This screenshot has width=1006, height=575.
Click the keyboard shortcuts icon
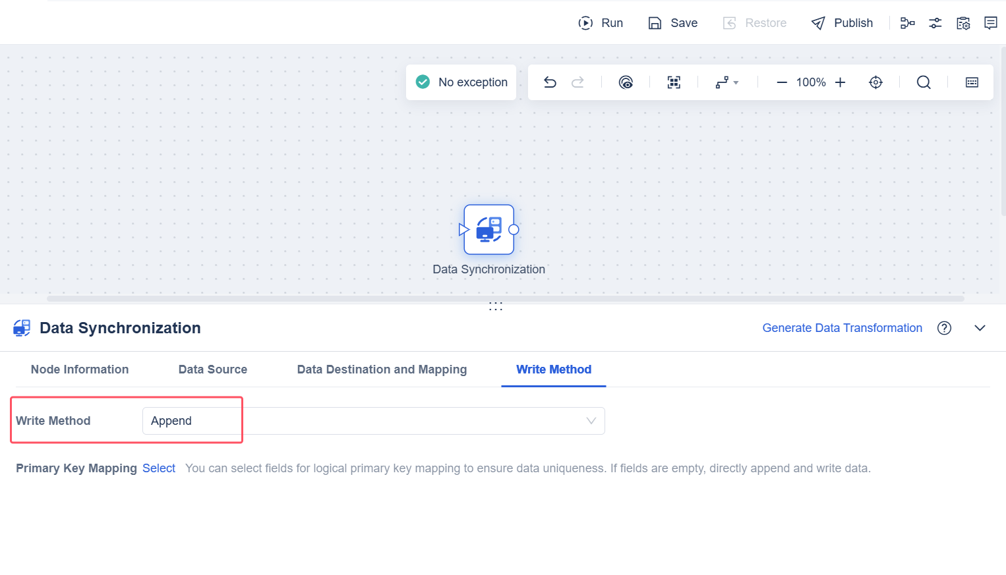(x=972, y=82)
